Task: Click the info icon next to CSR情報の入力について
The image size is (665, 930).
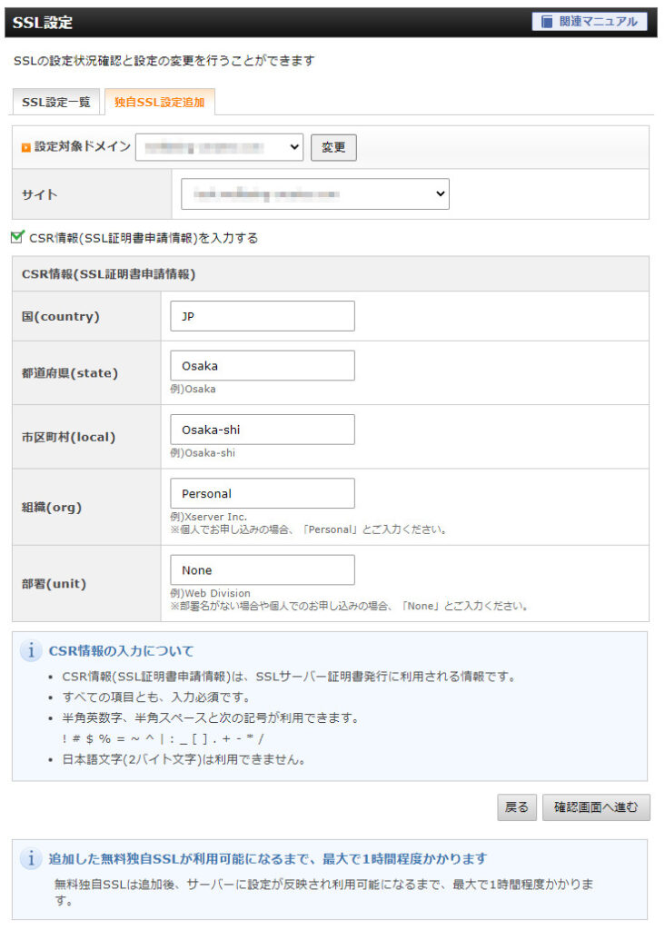Action: point(31,650)
